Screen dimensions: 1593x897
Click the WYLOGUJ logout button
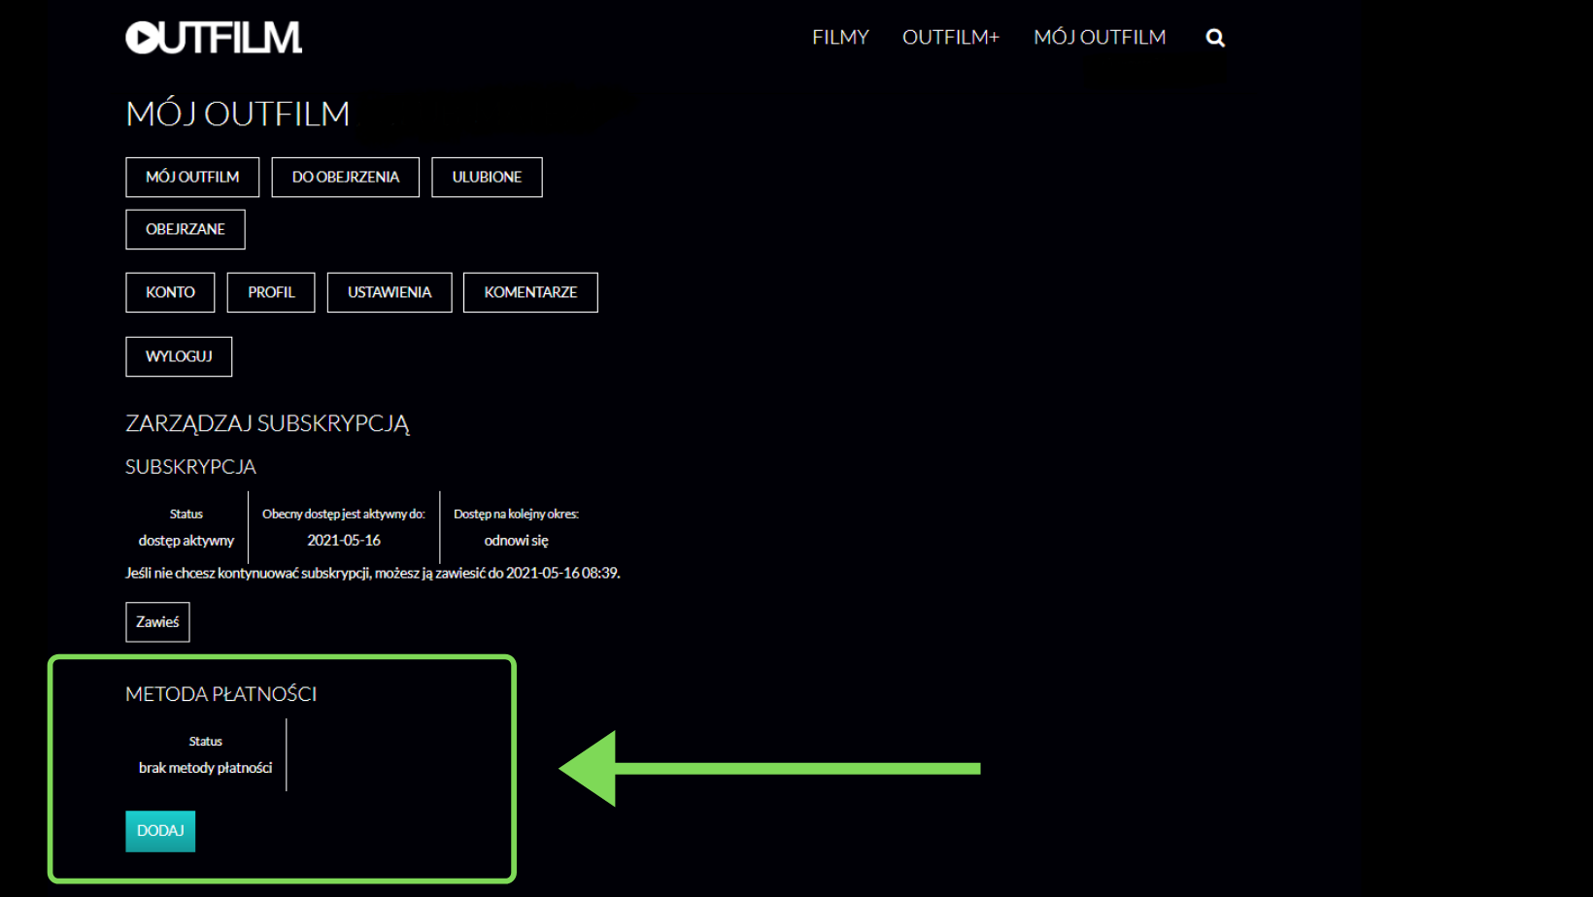tap(179, 356)
